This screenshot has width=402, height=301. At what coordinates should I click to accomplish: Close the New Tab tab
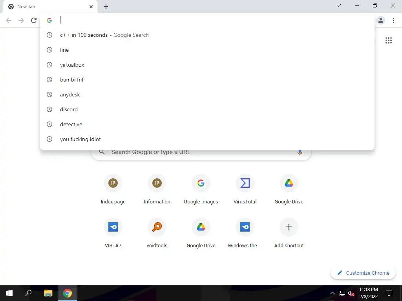click(91, 7)
